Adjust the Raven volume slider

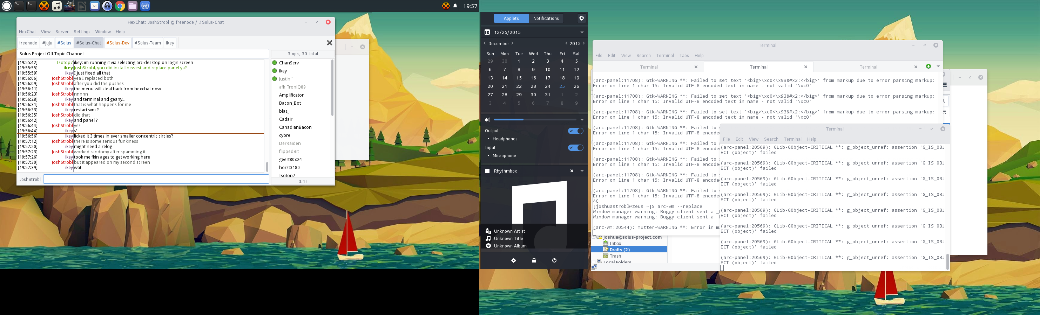[x=535, y=120]
